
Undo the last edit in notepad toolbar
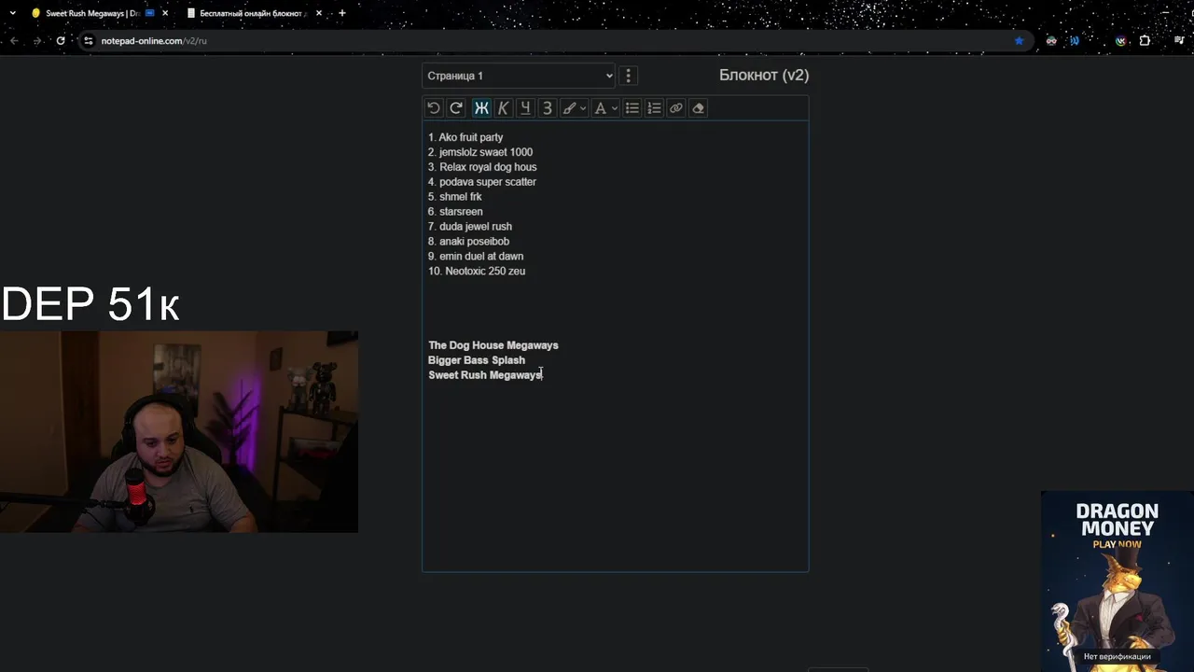tap(434, 108)
